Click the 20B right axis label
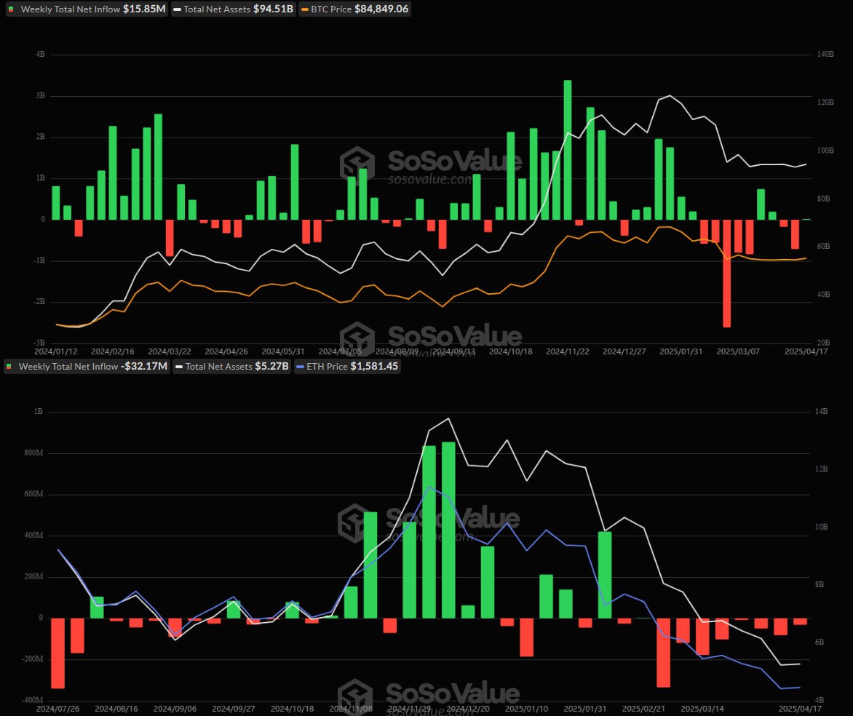The width and height of the screenshot is (853, 716). [x=824, y=343]
